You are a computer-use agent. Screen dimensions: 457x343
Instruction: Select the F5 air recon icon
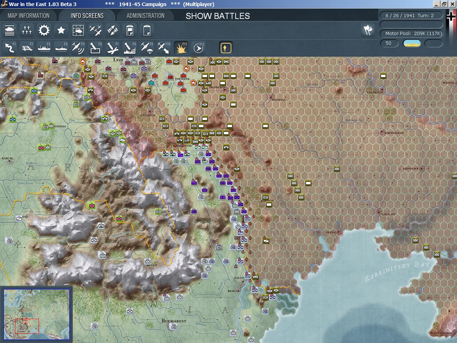pos(78,48)
